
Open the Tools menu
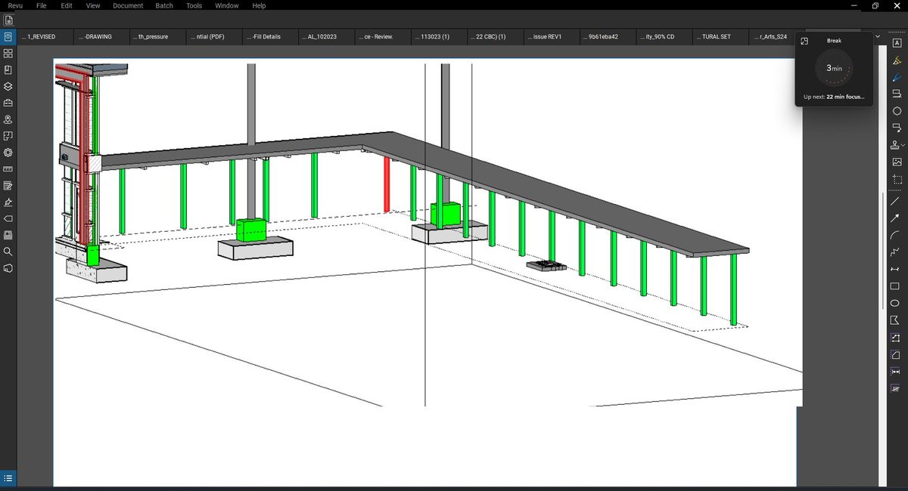tap(193, 6)
